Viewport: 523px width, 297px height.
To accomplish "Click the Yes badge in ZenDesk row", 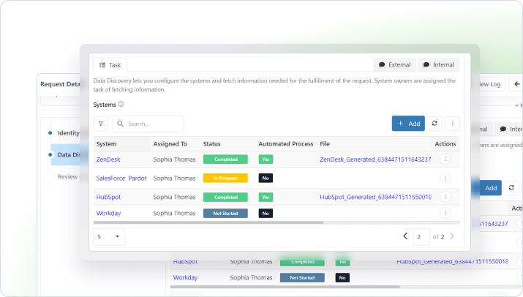I will (266, 159).
